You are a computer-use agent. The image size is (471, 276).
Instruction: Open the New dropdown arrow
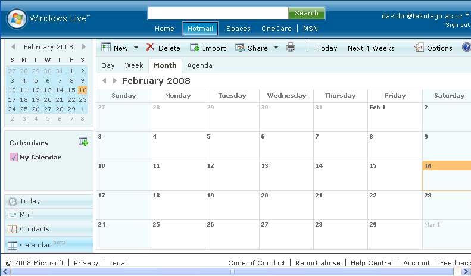click(136, 48)
